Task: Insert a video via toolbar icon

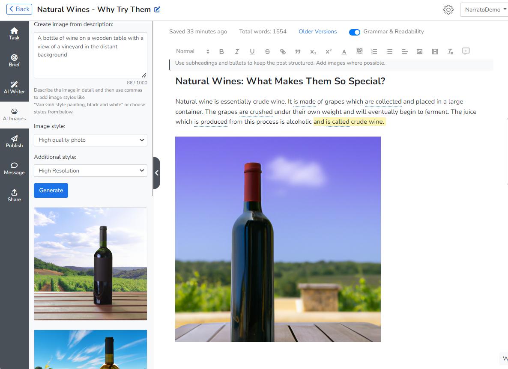Action: click(435, 51)
